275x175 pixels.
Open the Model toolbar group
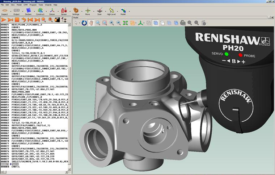coord(123,12)
